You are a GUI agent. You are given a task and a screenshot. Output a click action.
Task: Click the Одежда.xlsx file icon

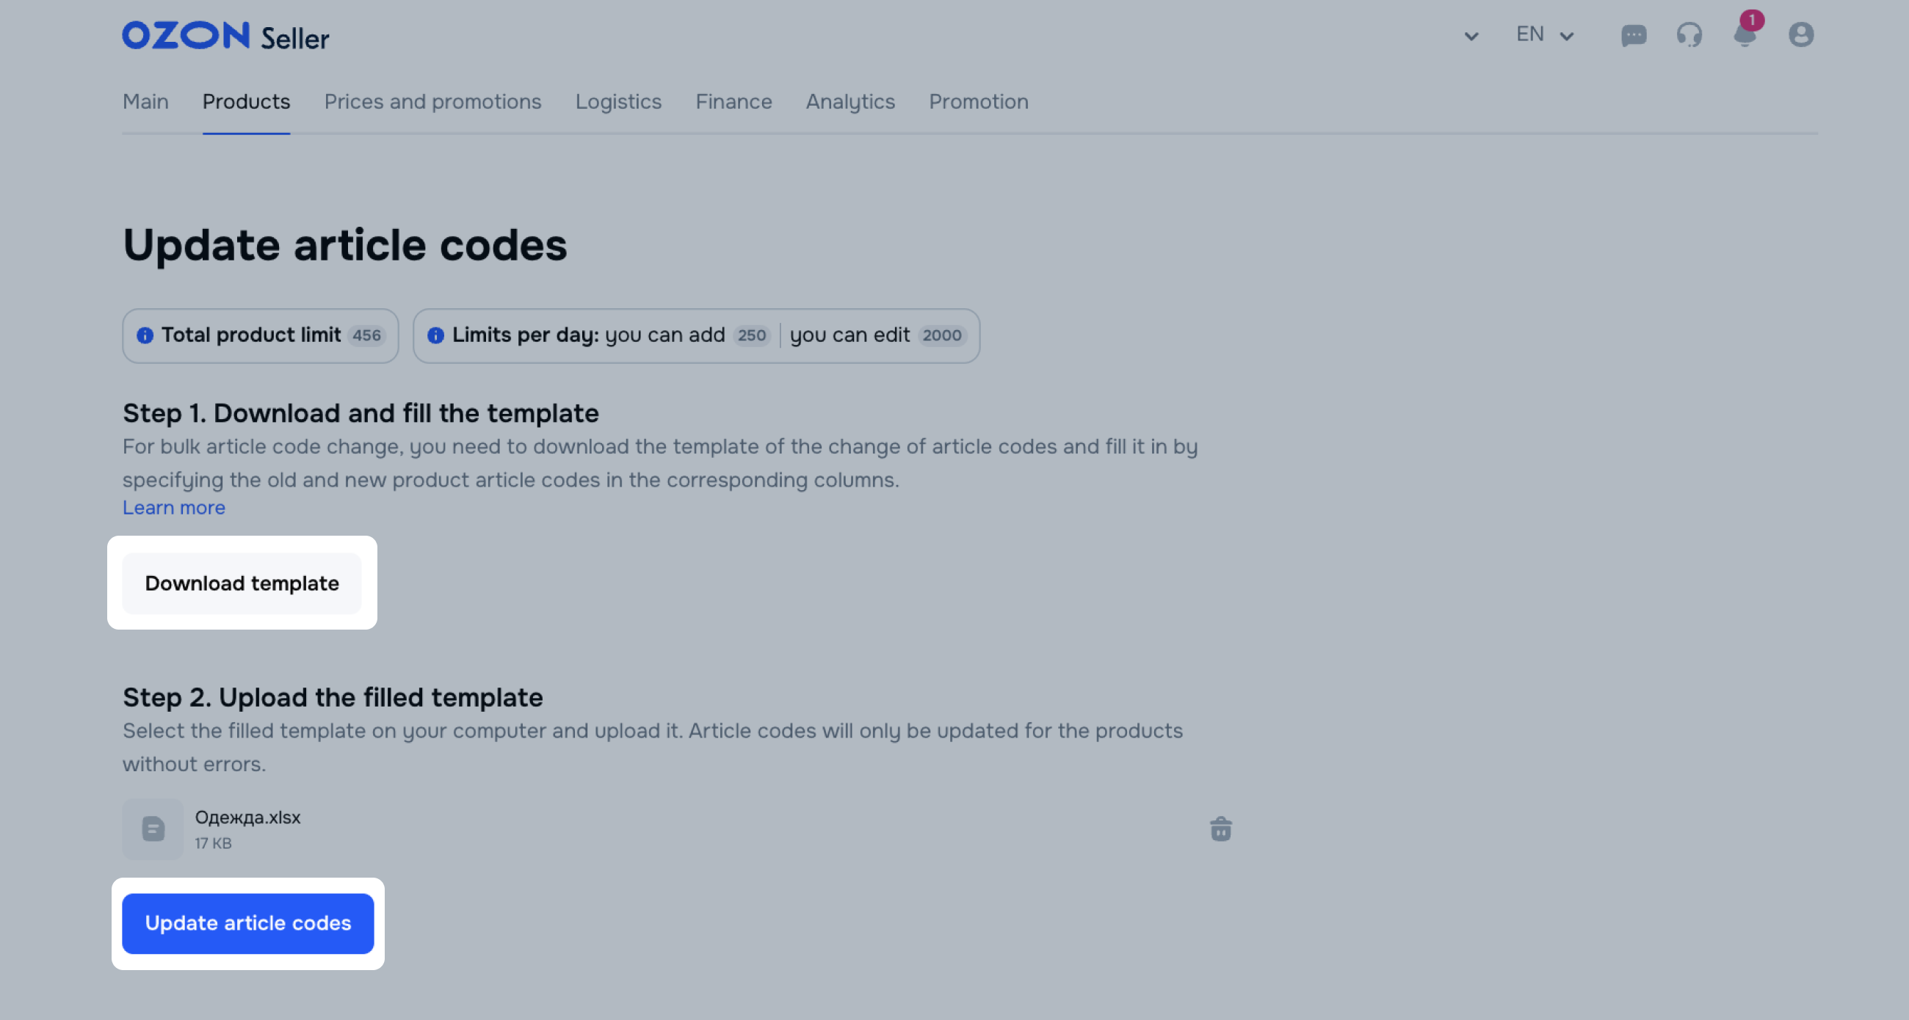[x=153, y=829]
